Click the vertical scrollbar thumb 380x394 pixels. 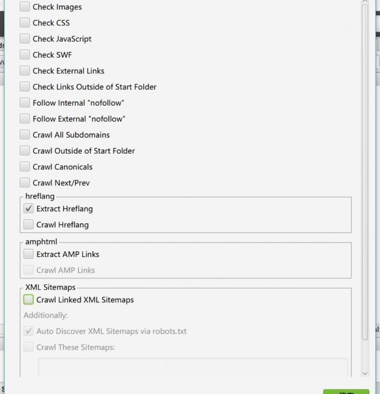[365, 172]
